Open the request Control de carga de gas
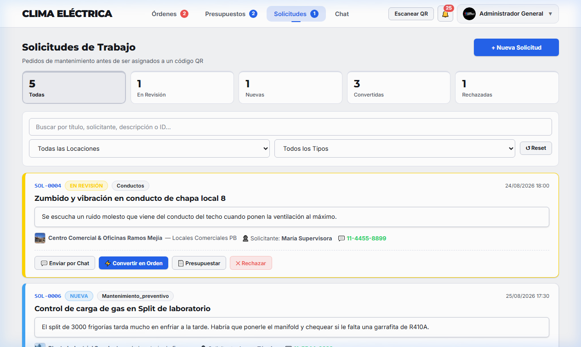 click(x=122, y=308)
